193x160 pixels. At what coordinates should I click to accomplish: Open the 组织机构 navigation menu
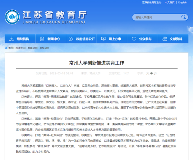tap(23, 39)
